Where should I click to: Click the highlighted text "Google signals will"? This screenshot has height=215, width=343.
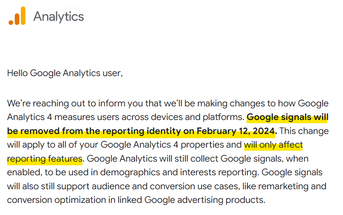coord(288,117)
